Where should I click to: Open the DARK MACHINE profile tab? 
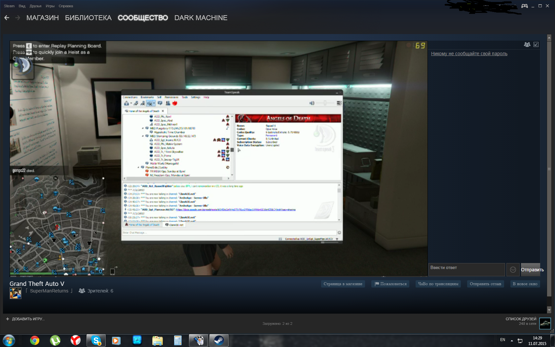(x=201, y=18)
